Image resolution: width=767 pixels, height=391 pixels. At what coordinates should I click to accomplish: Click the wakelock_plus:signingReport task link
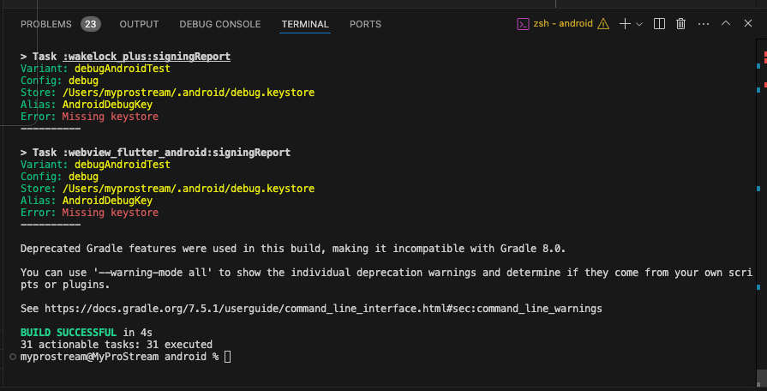pos(147,57)
